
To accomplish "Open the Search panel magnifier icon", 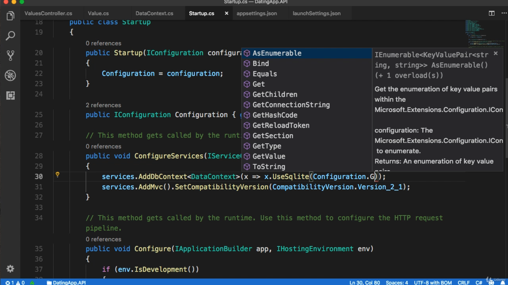I will tap(10, 36).
